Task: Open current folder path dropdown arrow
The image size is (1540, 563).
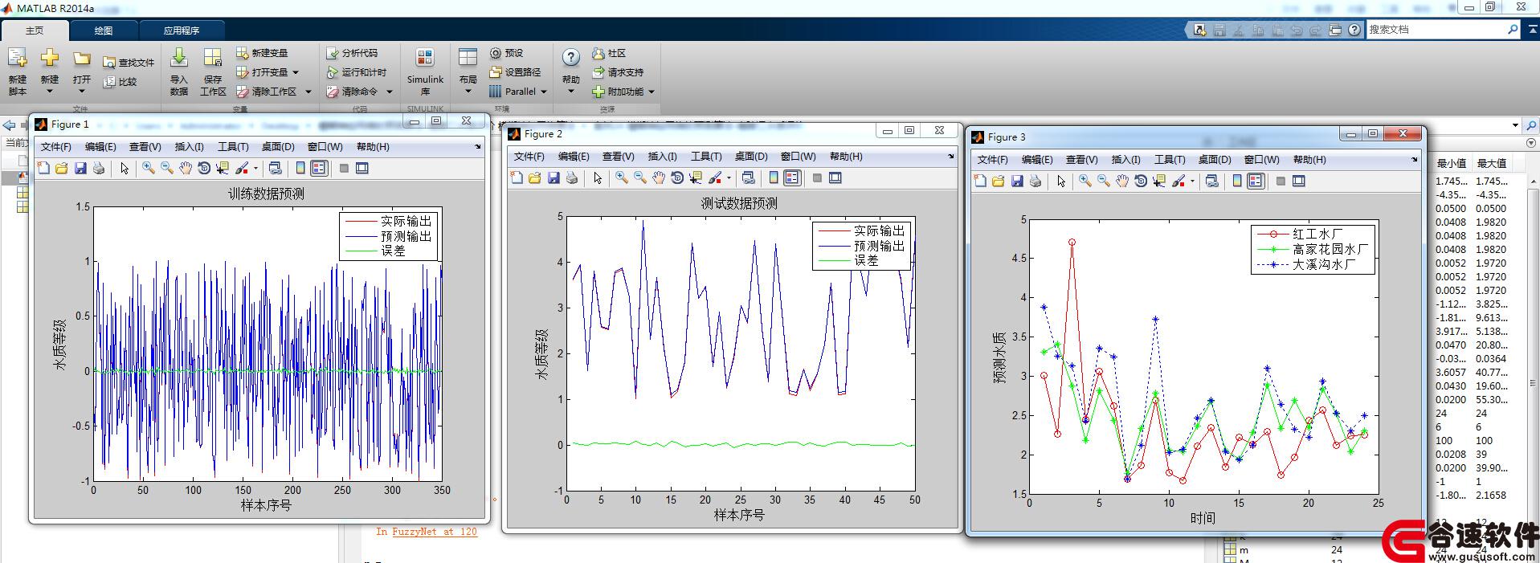Action: (1515, 125)
